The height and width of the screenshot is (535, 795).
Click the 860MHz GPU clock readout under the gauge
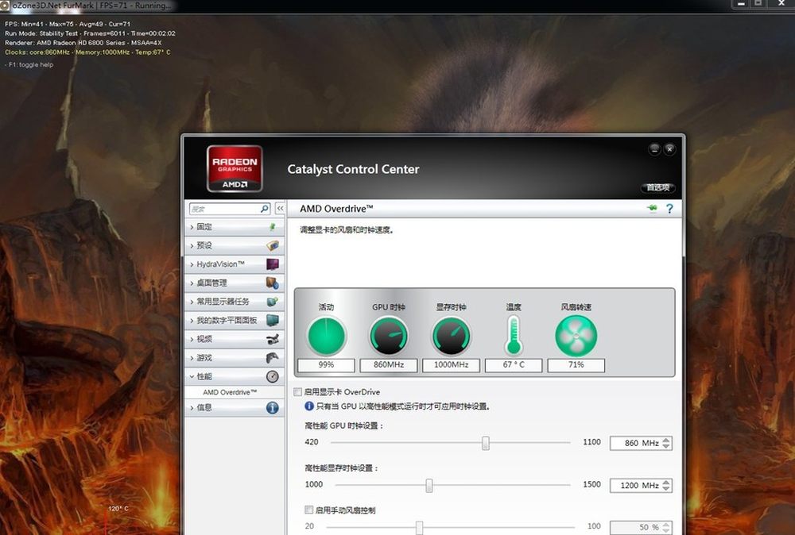(x=389, y=365)
